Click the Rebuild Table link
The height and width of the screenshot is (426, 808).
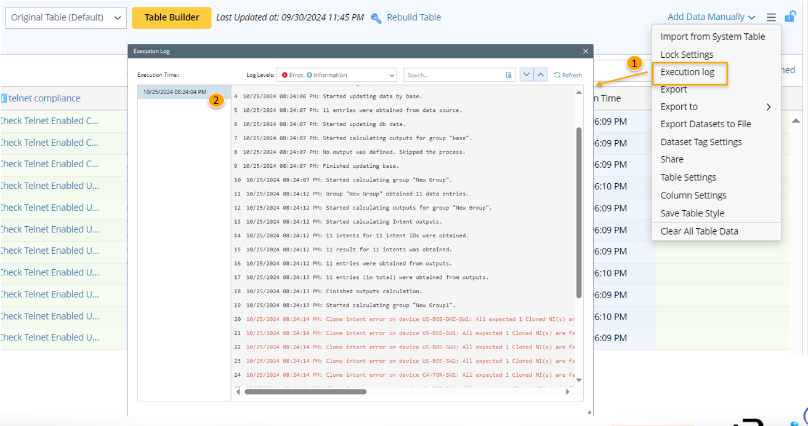point(413,18)
